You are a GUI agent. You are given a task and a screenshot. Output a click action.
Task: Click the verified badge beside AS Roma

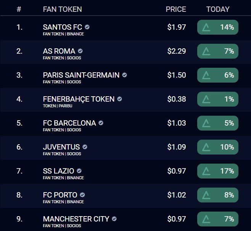pyautogui.click(x=80, y=51)
